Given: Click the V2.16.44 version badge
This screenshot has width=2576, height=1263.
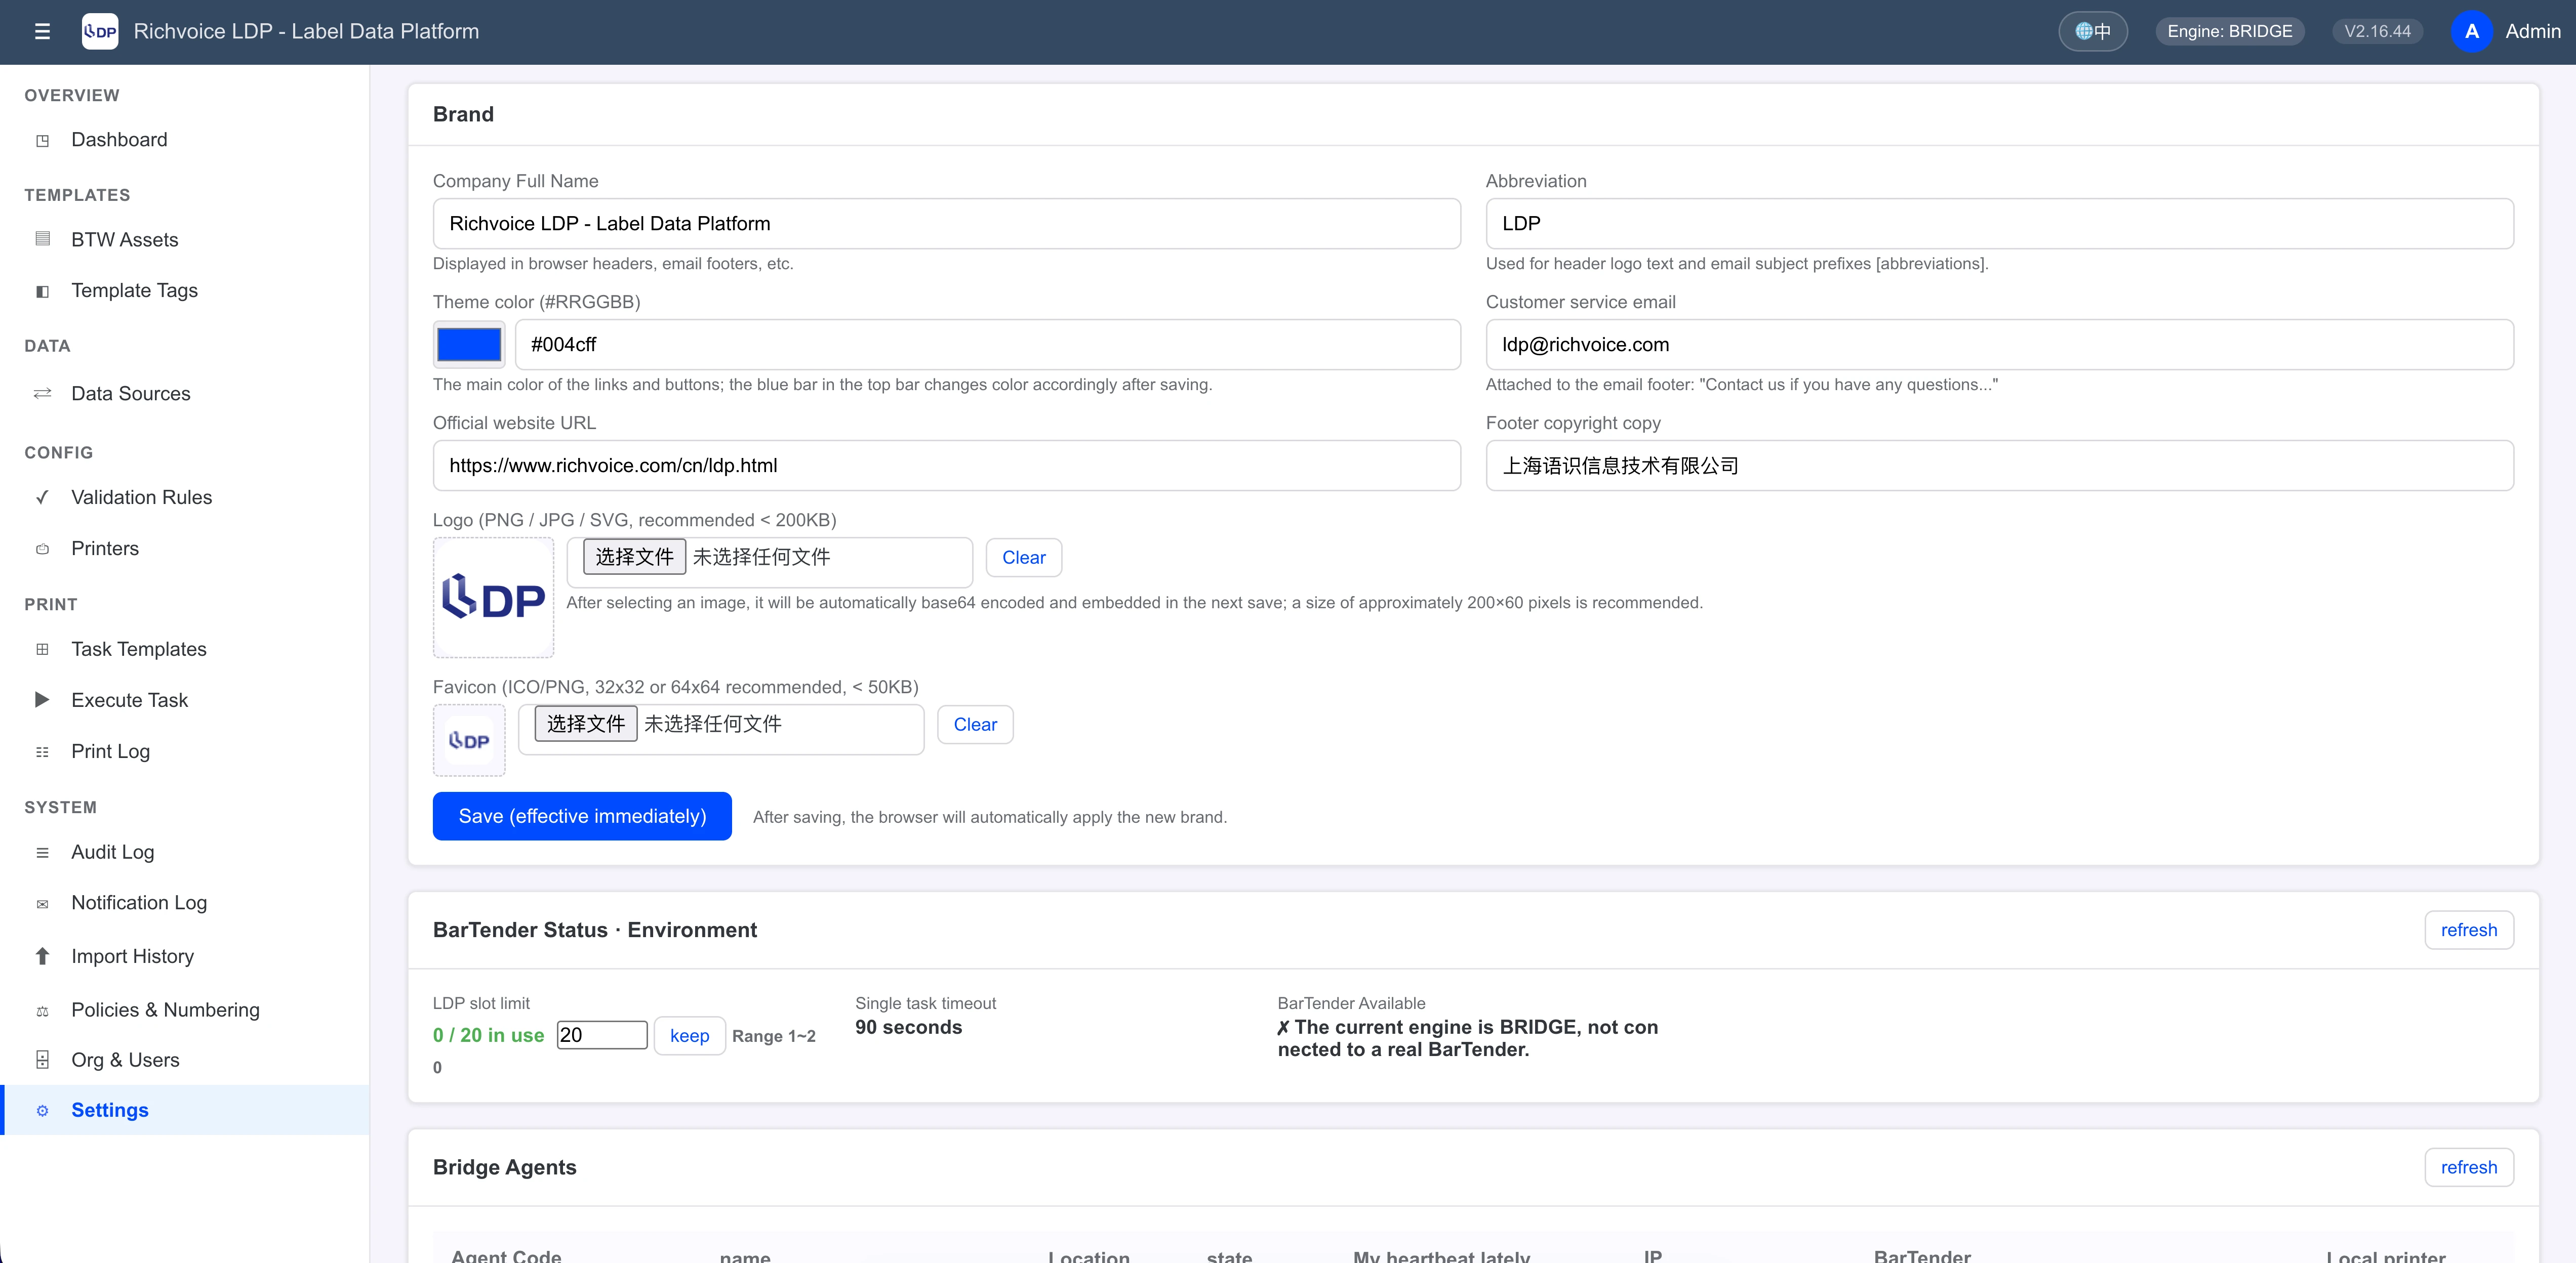Looking at the screenshot, I should 2377,31.
